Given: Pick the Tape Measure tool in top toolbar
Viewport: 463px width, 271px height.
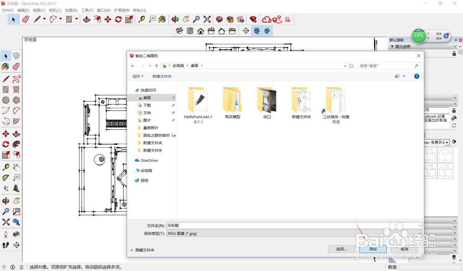Looking at the screenshot, I should (142, 19).
